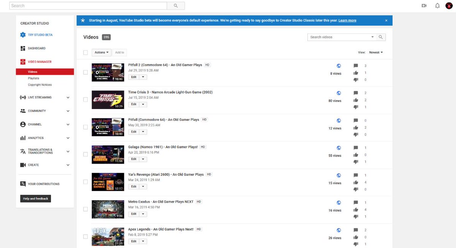Expand the Live Streaming section chevron
Screen dimensions: 456x248
pyautogui.click(x=68, y=98)
